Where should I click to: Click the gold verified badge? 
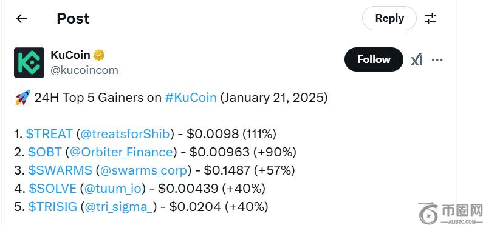99,55
